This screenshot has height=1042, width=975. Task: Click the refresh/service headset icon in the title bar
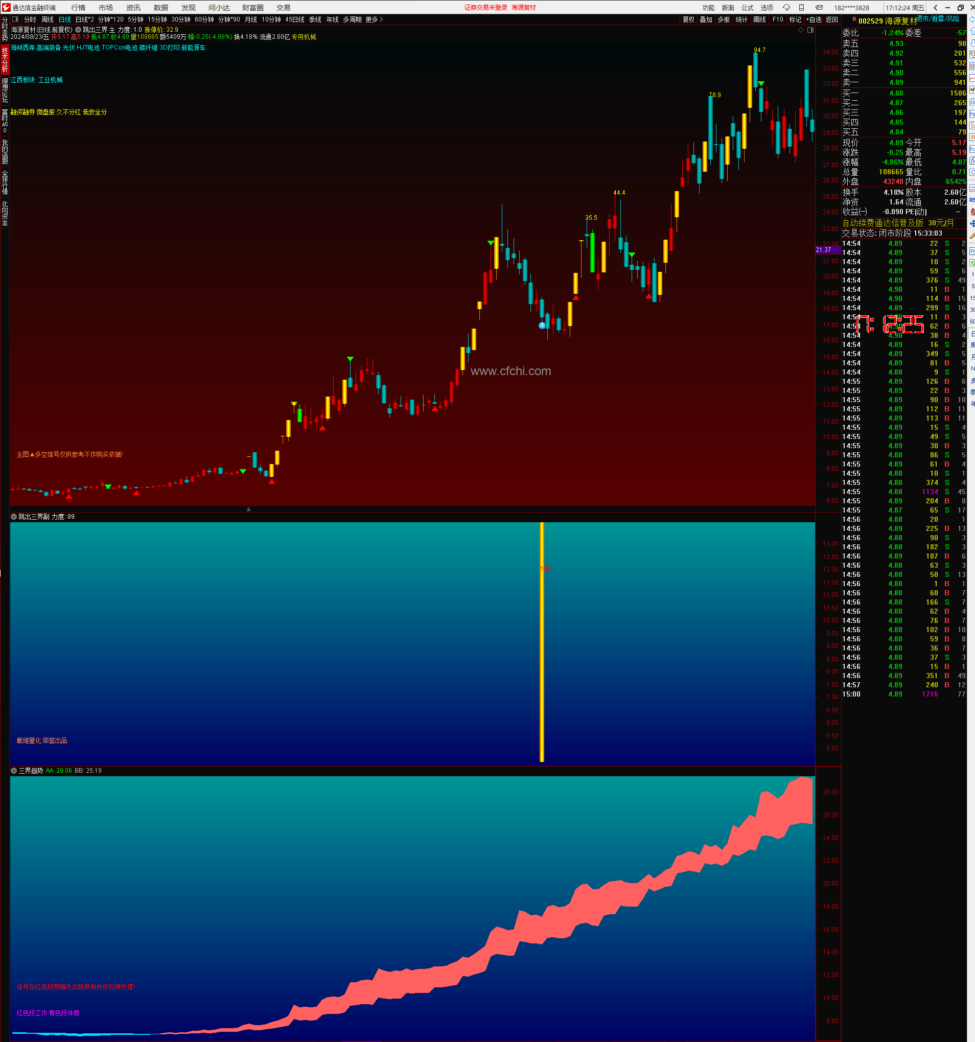pyautogui.click(x=786, y=7)
